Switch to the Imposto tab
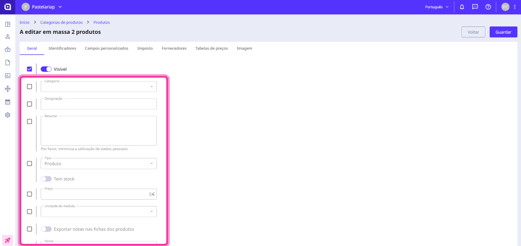This screenshot has width=521, height=246. point(145,48)
